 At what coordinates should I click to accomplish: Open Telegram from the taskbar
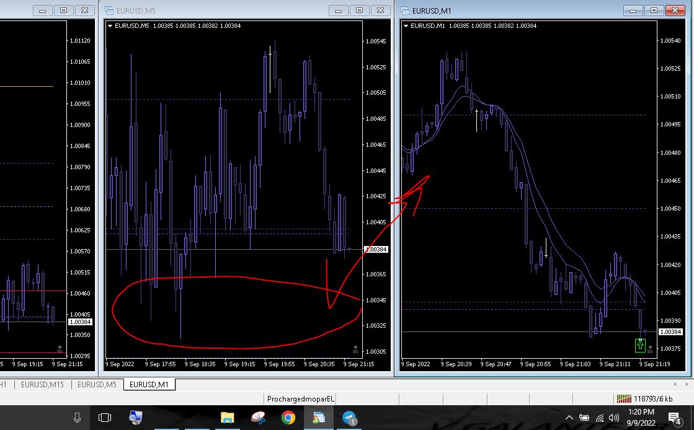pyautogui.click(x=349, y=418)
